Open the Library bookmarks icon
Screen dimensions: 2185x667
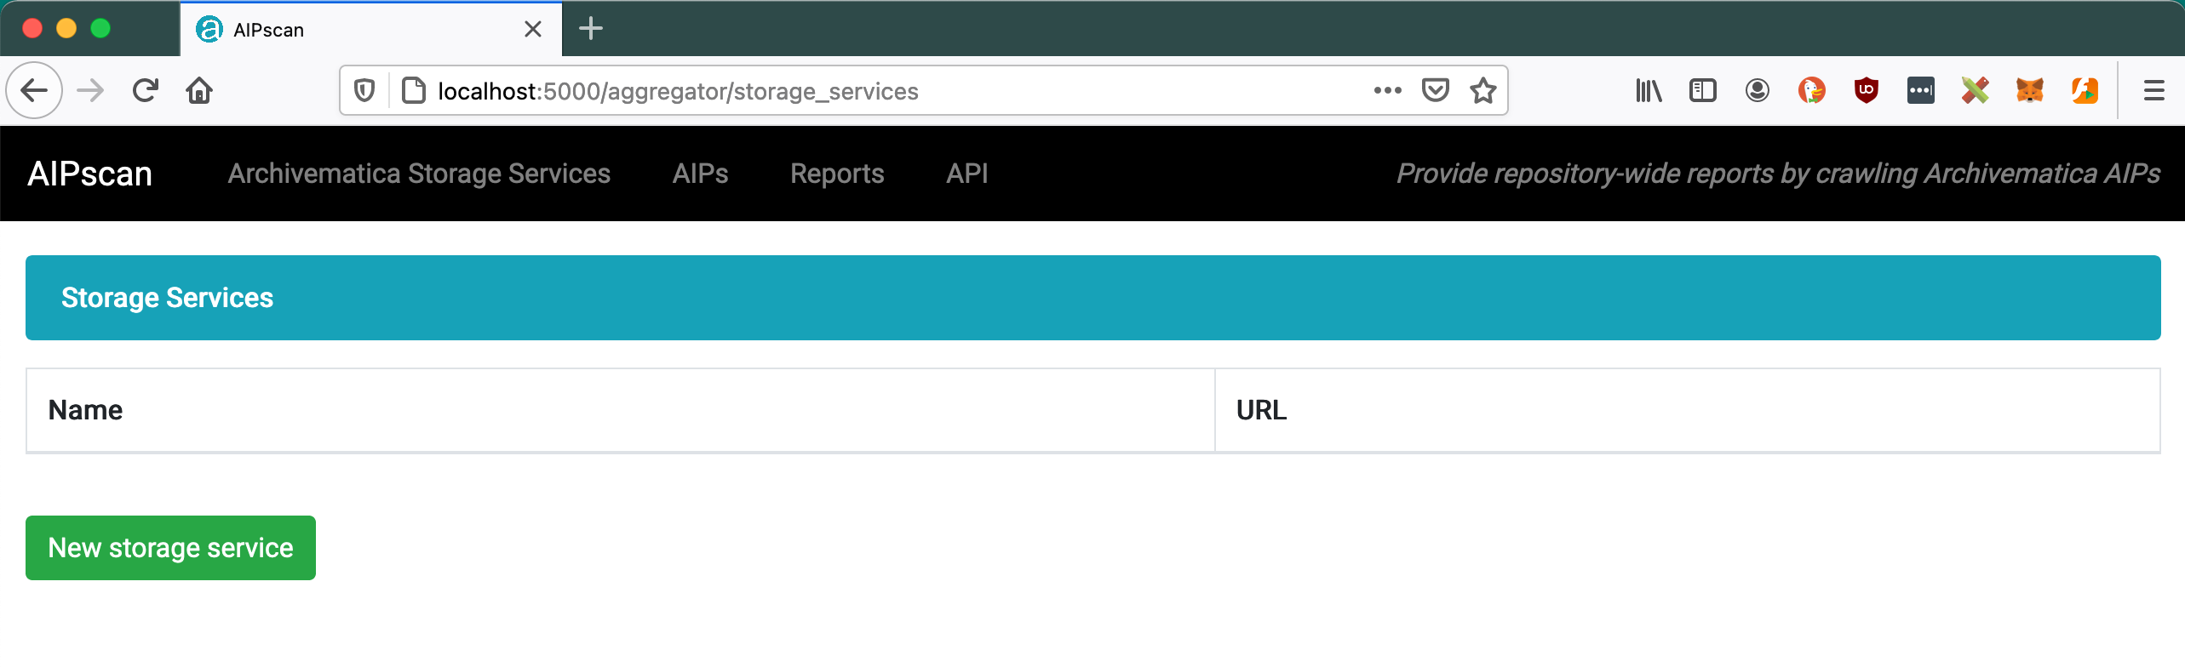1649,90
